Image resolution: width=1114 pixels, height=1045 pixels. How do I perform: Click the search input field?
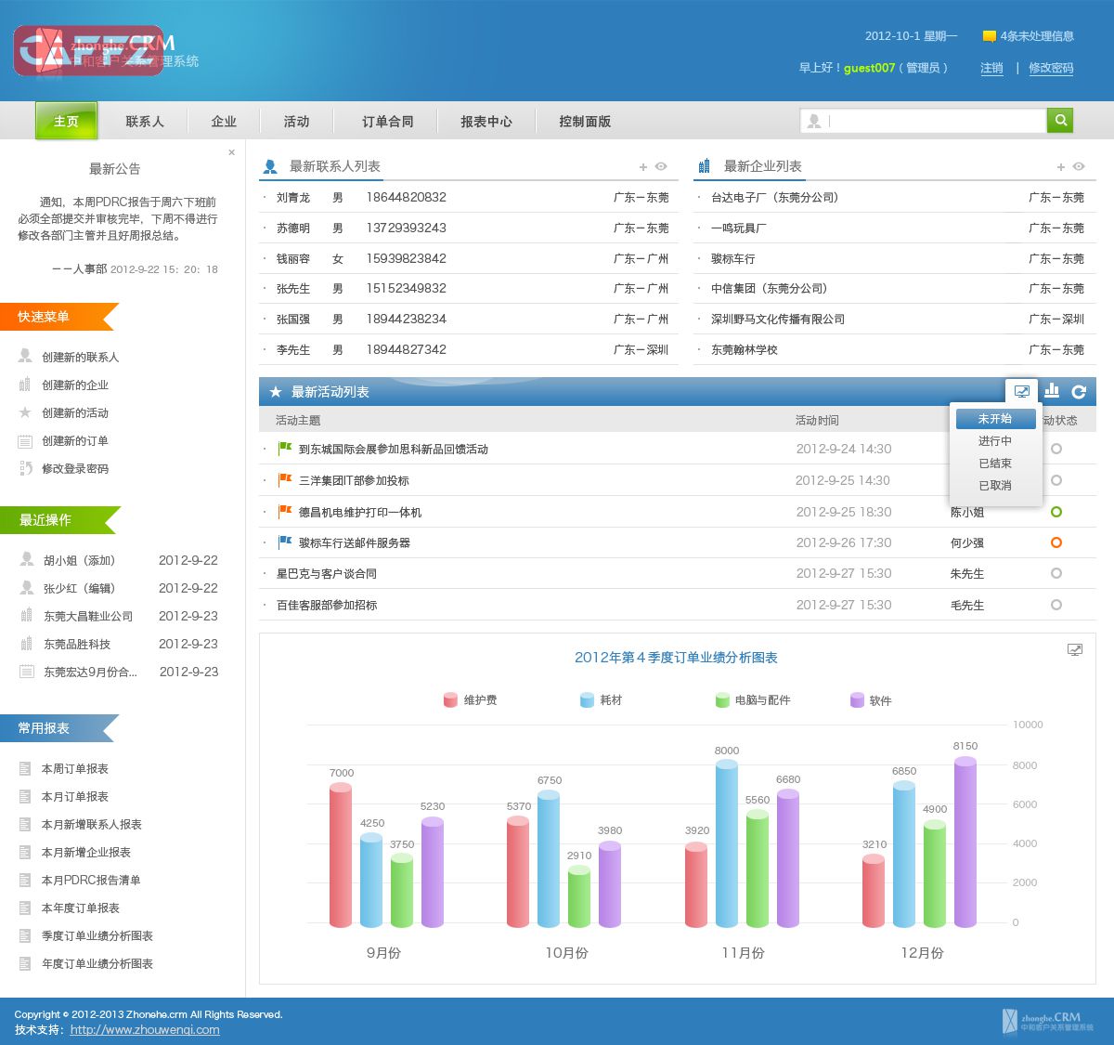[x=933, y=121]
